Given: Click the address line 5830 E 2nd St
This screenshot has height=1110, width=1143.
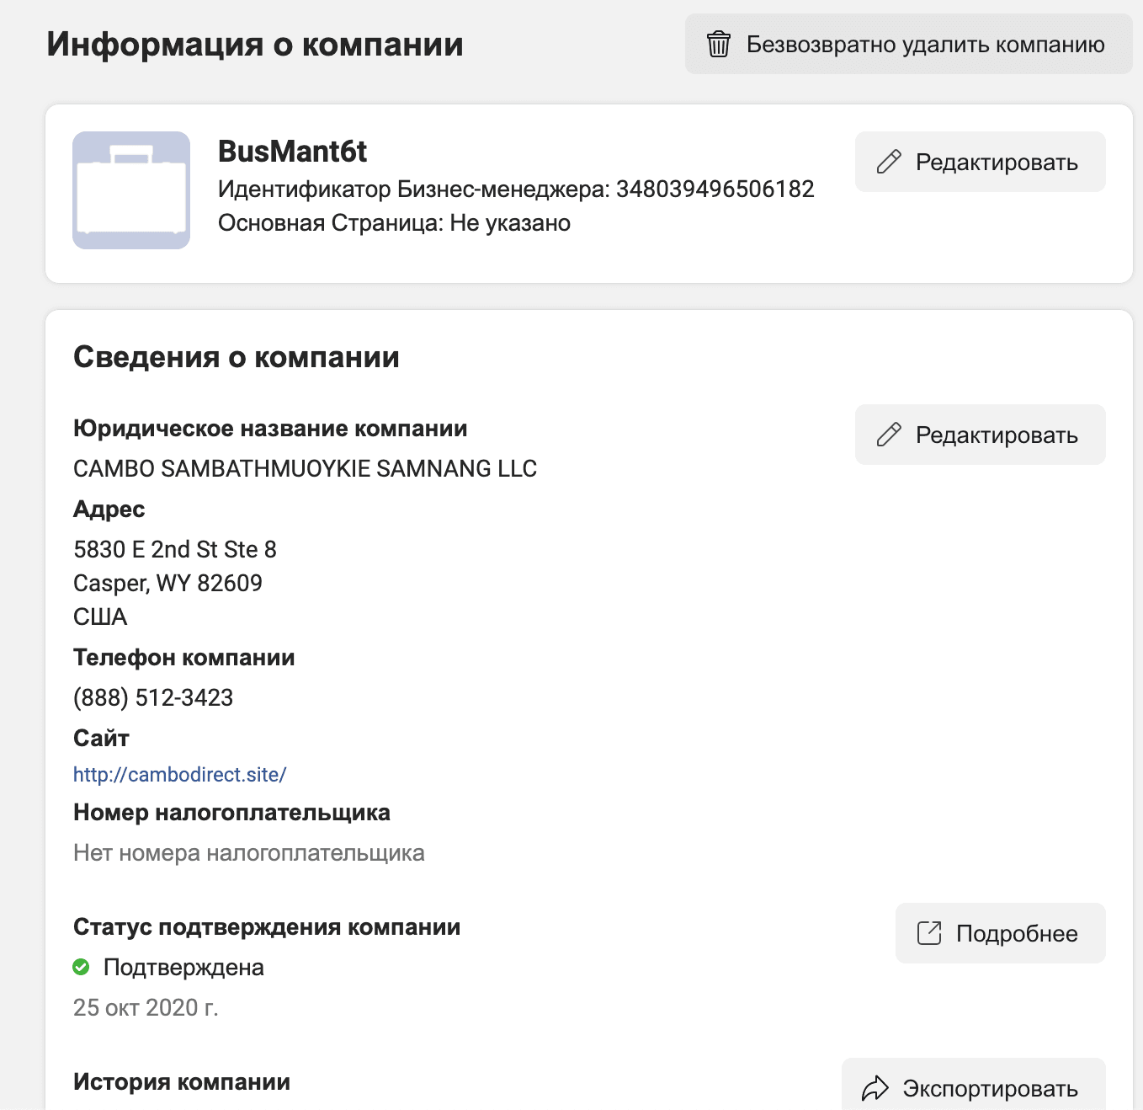Looking at the screenshot, I should tap(175, 549).
